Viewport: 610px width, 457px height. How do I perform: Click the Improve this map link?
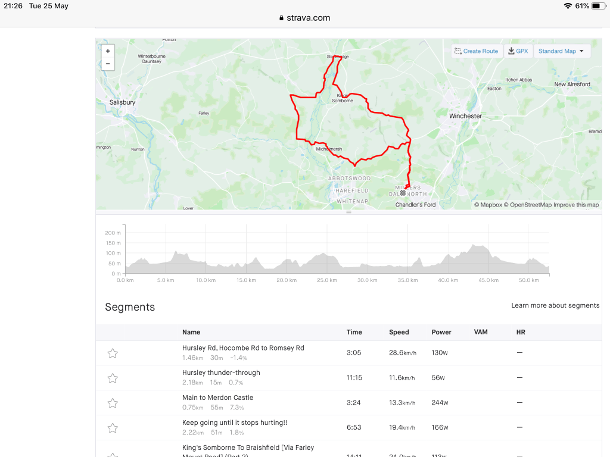[x=576, y=205]
